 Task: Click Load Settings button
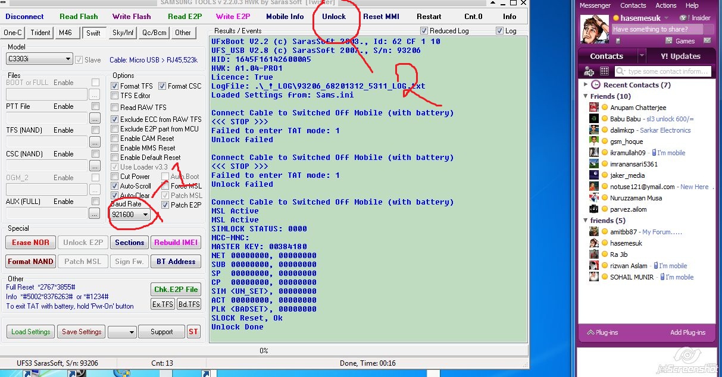31,332
